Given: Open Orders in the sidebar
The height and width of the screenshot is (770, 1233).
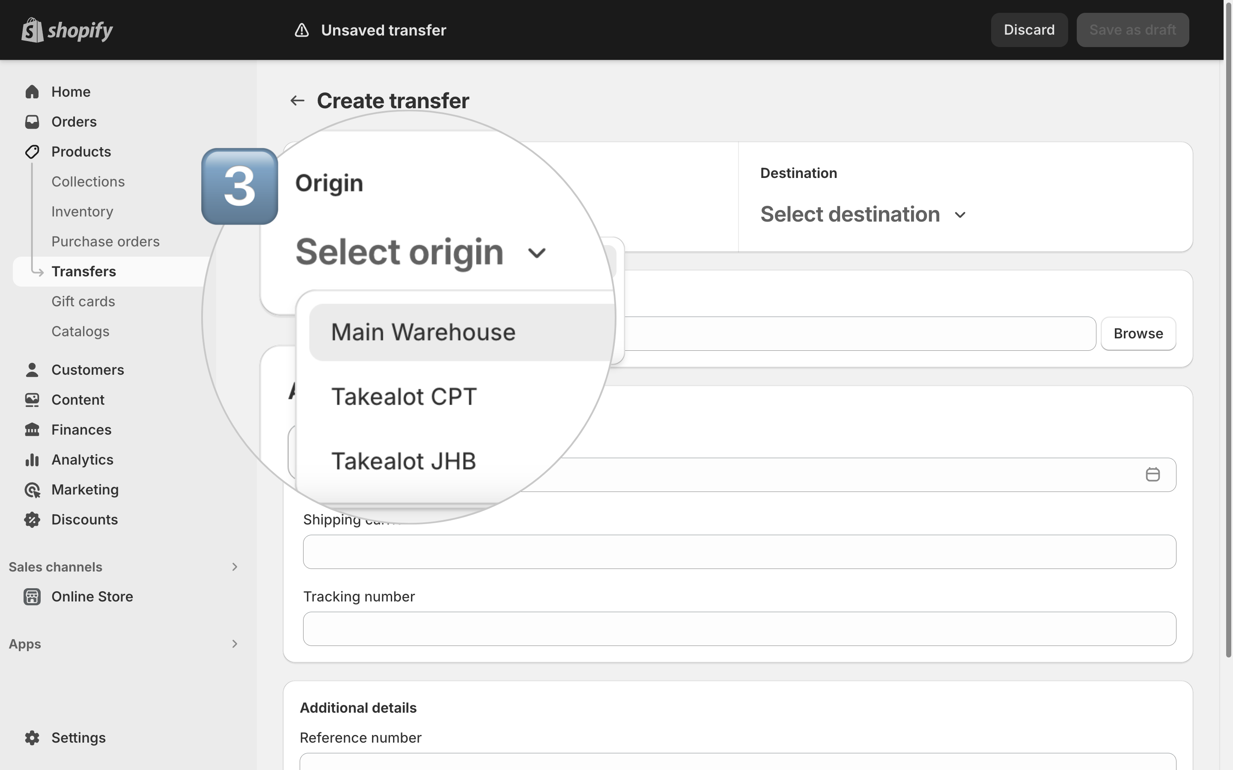Looking at the screenshot, I should 74,122.
